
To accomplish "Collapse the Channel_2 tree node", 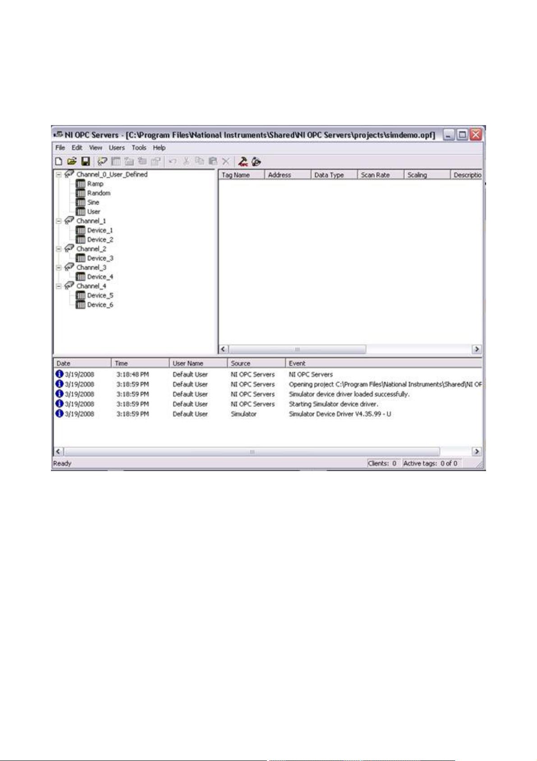I will (x=58, y=249).
